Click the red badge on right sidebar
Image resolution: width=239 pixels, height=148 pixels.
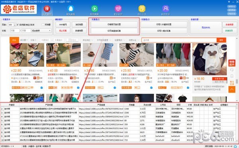click(232, 63)
